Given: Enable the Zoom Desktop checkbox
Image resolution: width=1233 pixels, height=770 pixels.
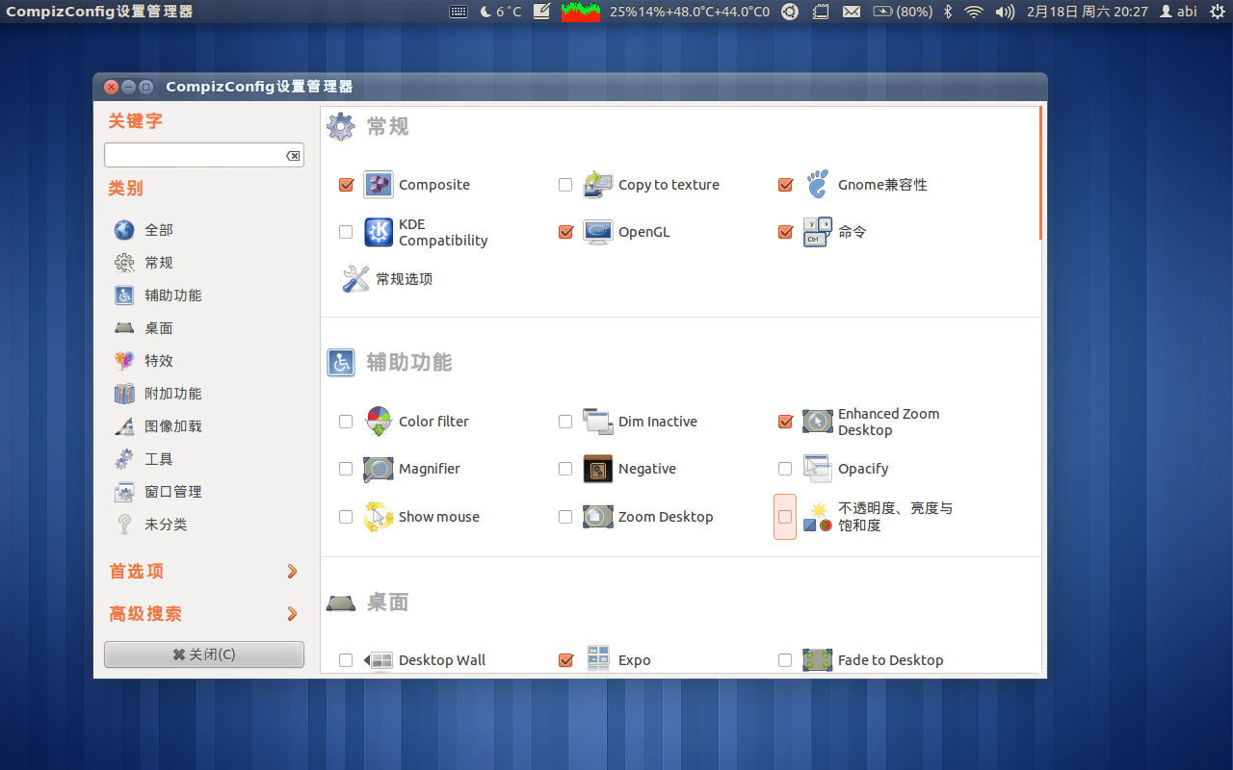Looking at the screenshot, I should point(565,517).
